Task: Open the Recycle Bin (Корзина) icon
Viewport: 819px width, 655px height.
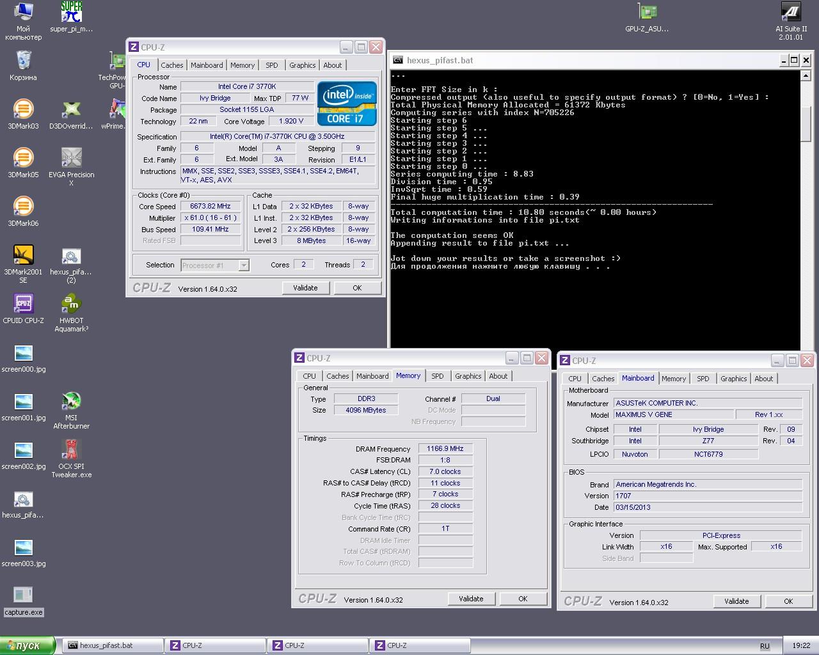Action: 23,65
